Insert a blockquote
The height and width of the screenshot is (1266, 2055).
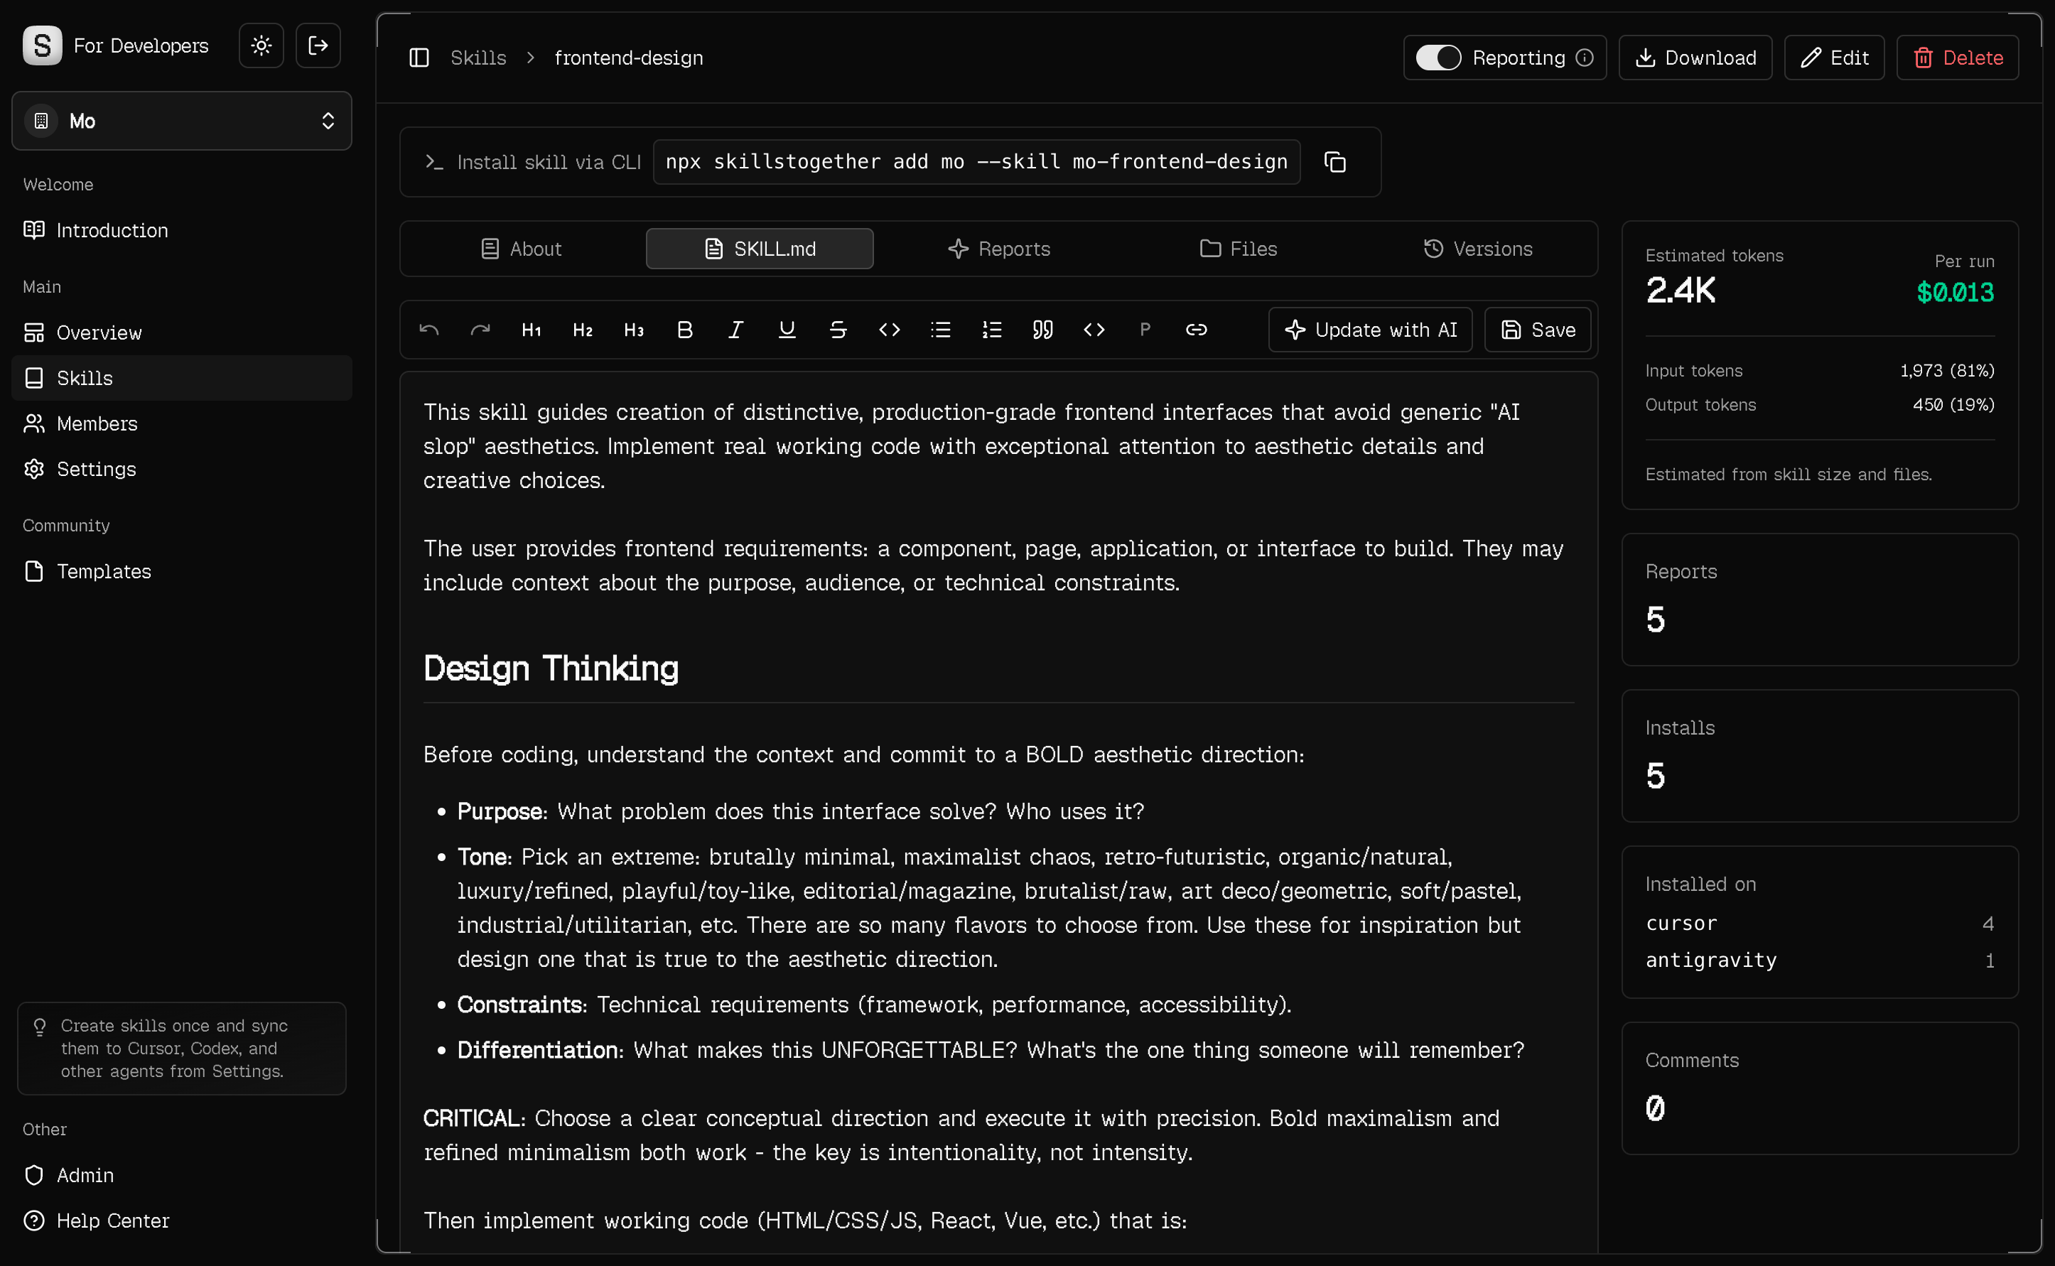1042,330
